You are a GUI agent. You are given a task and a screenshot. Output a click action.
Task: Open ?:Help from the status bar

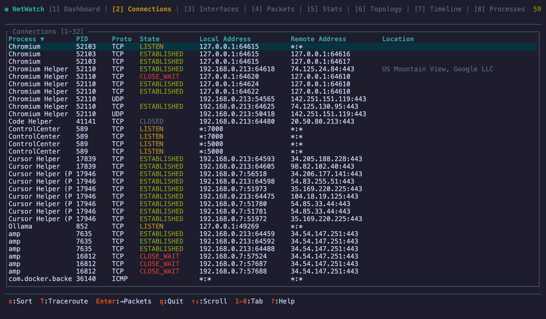pos(283,301)
